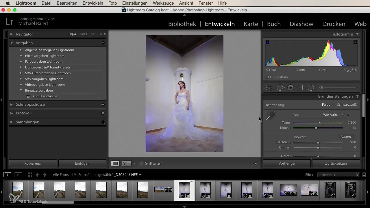
Task: Set treatment to Schwarzweiß
Action: [347, 105]
